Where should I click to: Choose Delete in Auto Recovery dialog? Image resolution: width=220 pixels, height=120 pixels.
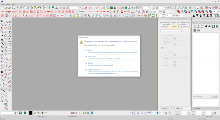112,64
